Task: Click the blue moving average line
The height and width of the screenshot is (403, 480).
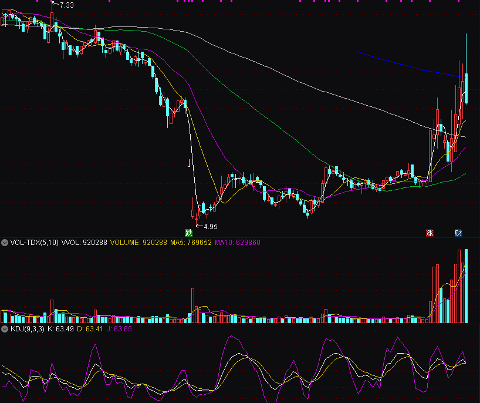Action: click(x=405, y=65)
